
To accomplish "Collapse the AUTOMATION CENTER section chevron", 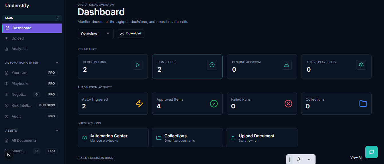I will [x=57, y=63].
